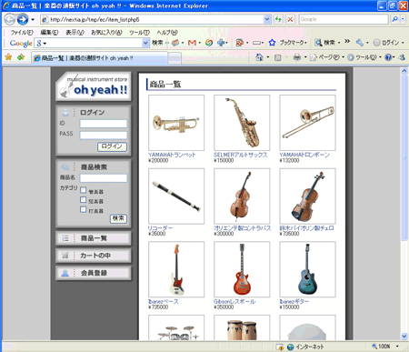
Task: Click the green Refresh page icon
Action: tap(278, 20)
